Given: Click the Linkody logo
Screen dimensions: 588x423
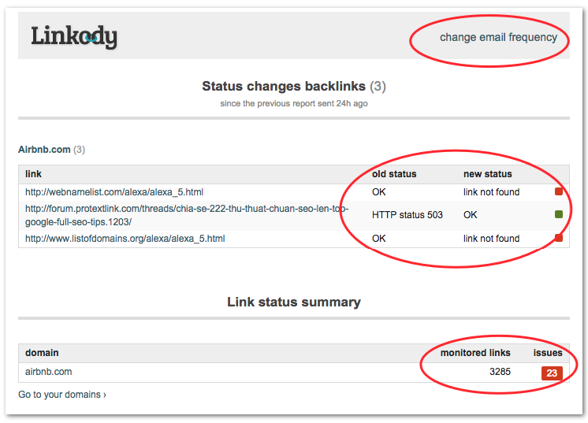Looking at the screenshot, I should click(x=74, y=37).
